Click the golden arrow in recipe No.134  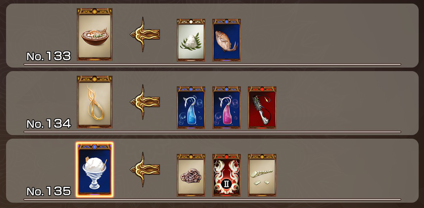(x=145, y=102)
